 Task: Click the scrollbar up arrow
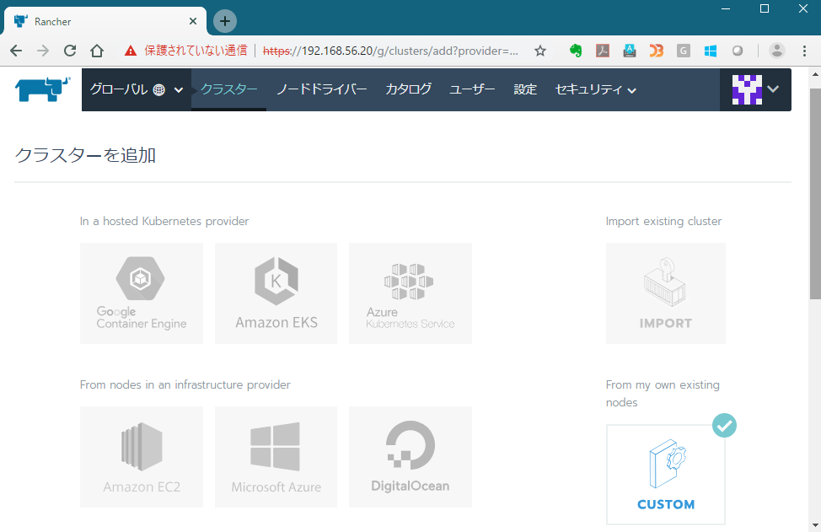[x=815, y=74]
